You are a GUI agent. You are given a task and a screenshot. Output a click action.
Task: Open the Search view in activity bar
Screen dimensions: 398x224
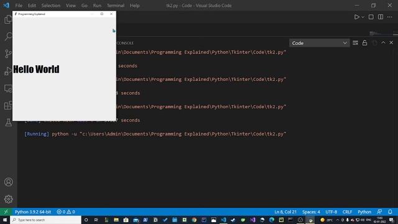click(x=8, y=37)
